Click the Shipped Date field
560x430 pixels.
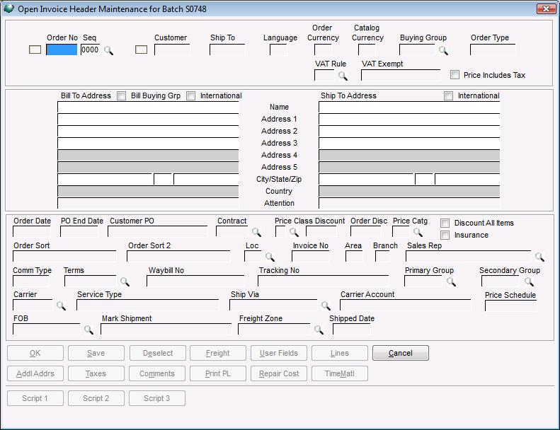(x=351, y=329)
